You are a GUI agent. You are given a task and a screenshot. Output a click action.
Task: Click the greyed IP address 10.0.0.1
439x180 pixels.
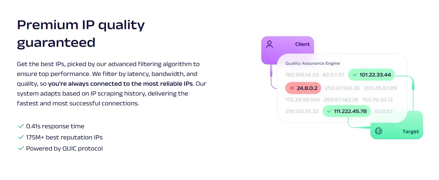click(x=383, y=111)
